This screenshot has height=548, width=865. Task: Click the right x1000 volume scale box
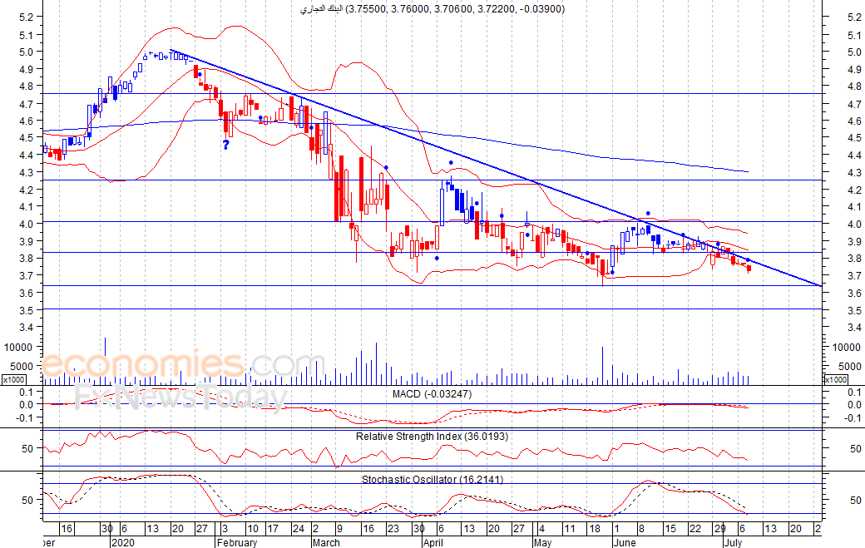point(836,379)
